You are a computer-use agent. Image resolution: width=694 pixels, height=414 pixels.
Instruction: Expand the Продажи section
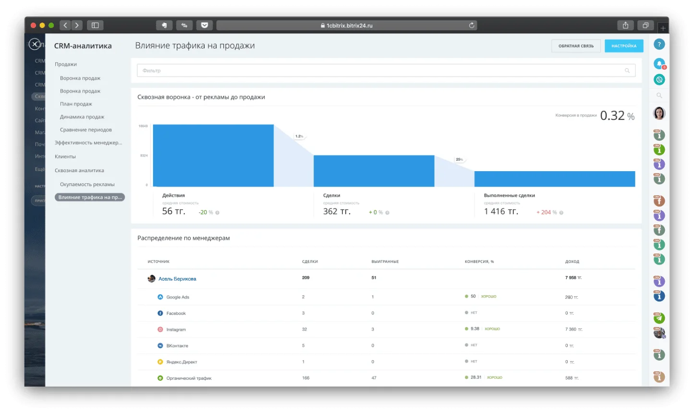(x=66, y=64)
